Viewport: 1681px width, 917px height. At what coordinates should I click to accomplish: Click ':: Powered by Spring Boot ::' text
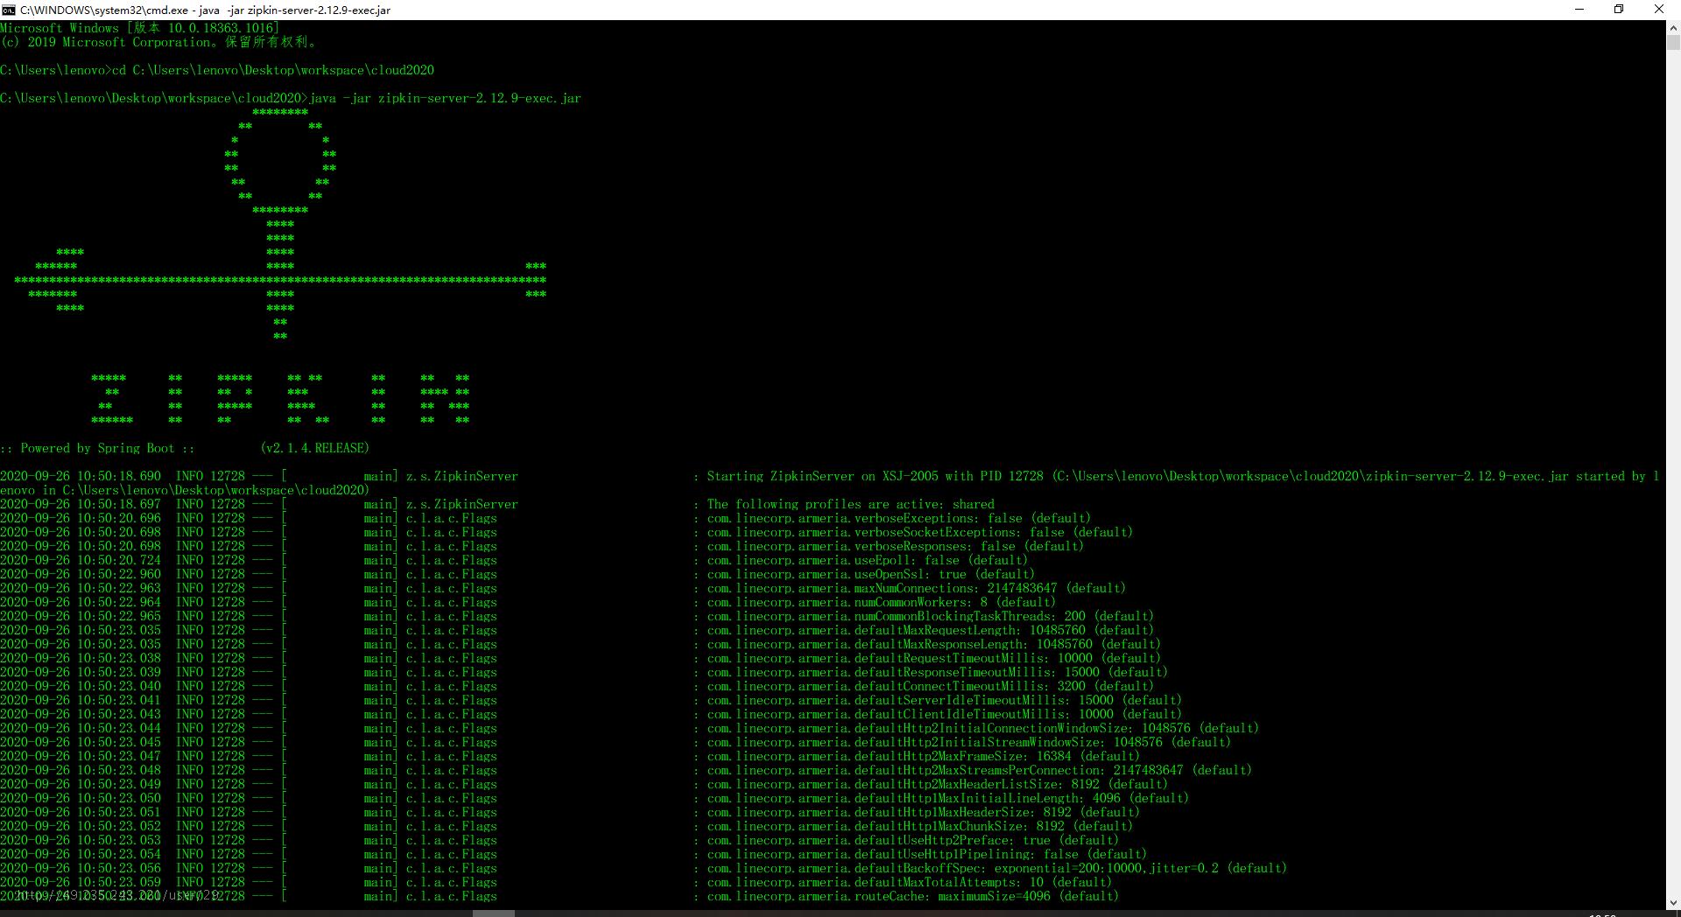click(97, 448)
